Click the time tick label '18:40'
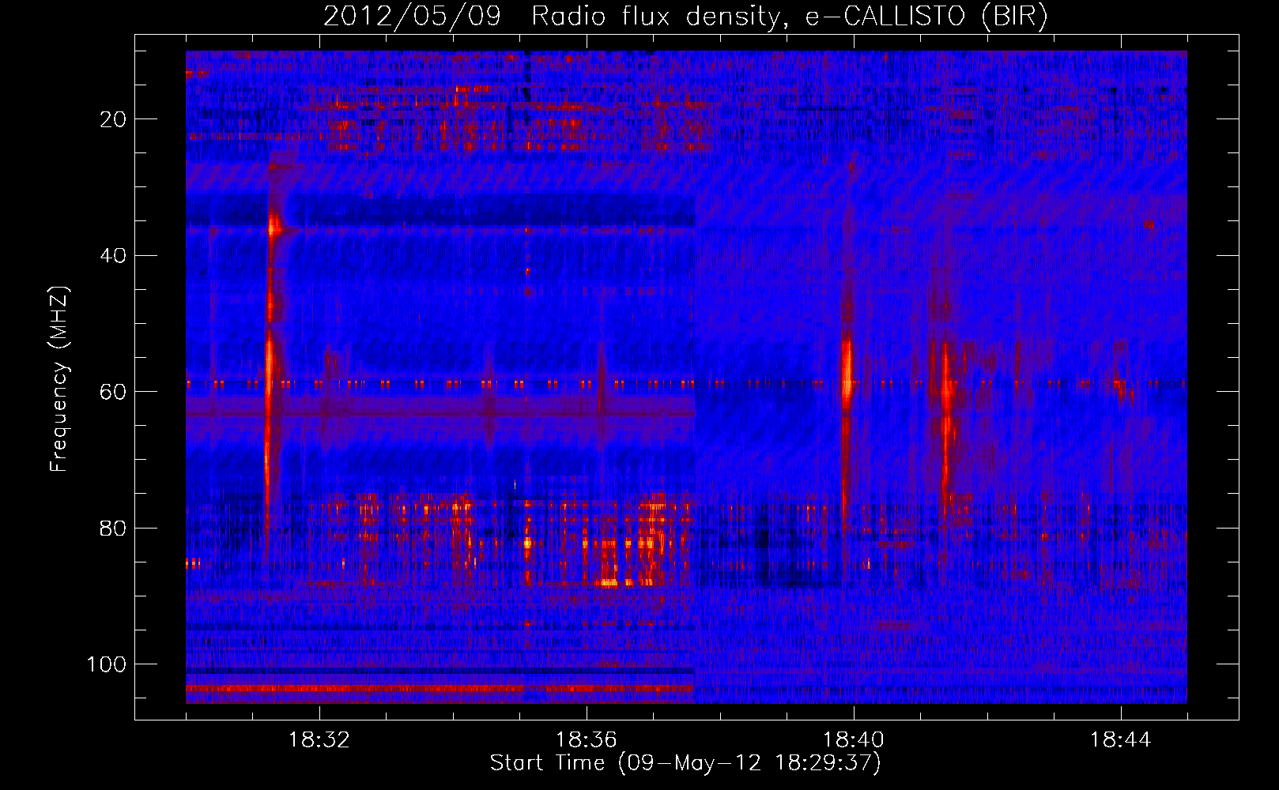 854,740
